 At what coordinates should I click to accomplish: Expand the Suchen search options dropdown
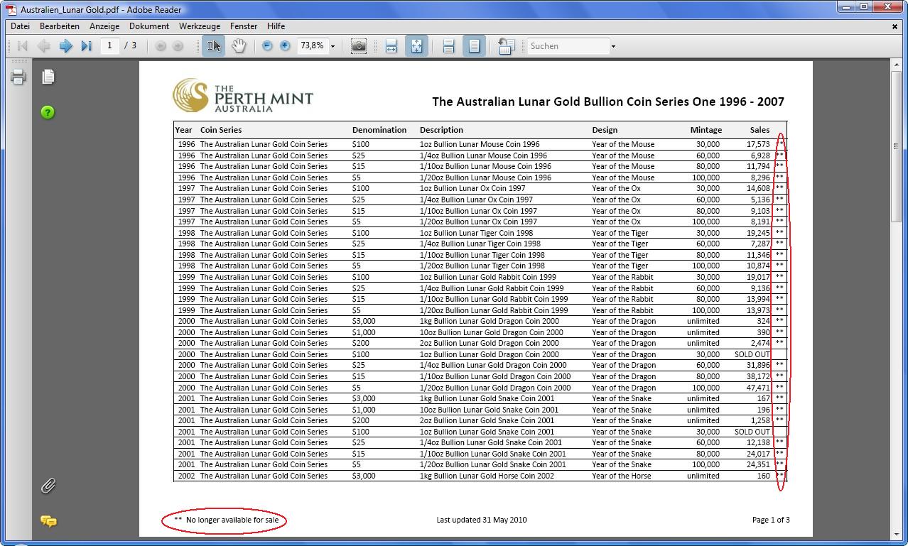tap(613, 47)
